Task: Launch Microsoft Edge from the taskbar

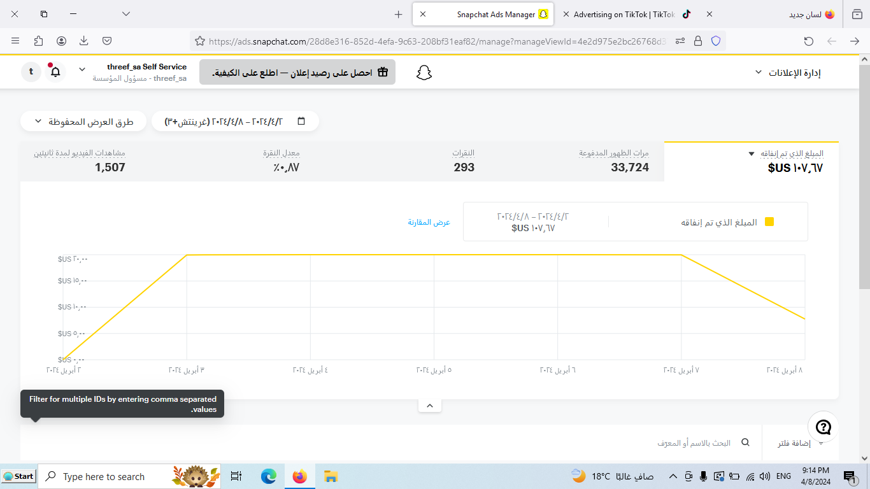Action: (269, 476)
